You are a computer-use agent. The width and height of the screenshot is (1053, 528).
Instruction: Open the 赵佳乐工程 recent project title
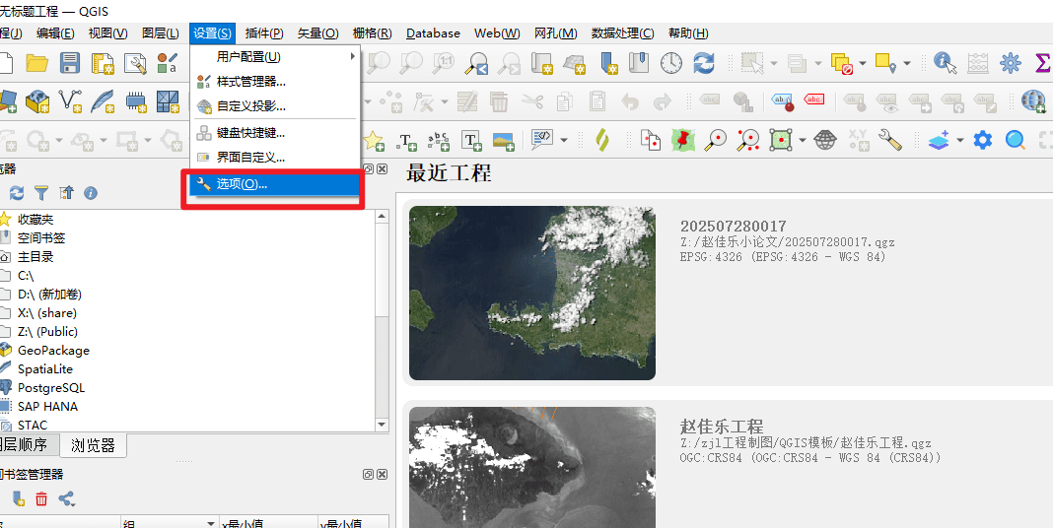(x=722, y=426)
